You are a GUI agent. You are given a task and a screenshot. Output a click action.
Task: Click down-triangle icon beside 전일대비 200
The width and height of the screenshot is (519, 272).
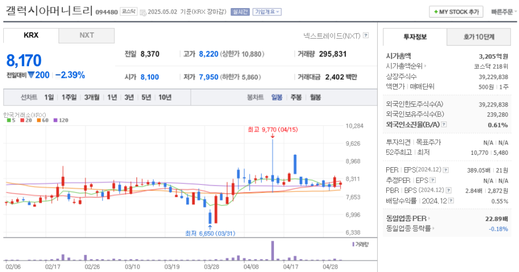click(x=31, y=75)
